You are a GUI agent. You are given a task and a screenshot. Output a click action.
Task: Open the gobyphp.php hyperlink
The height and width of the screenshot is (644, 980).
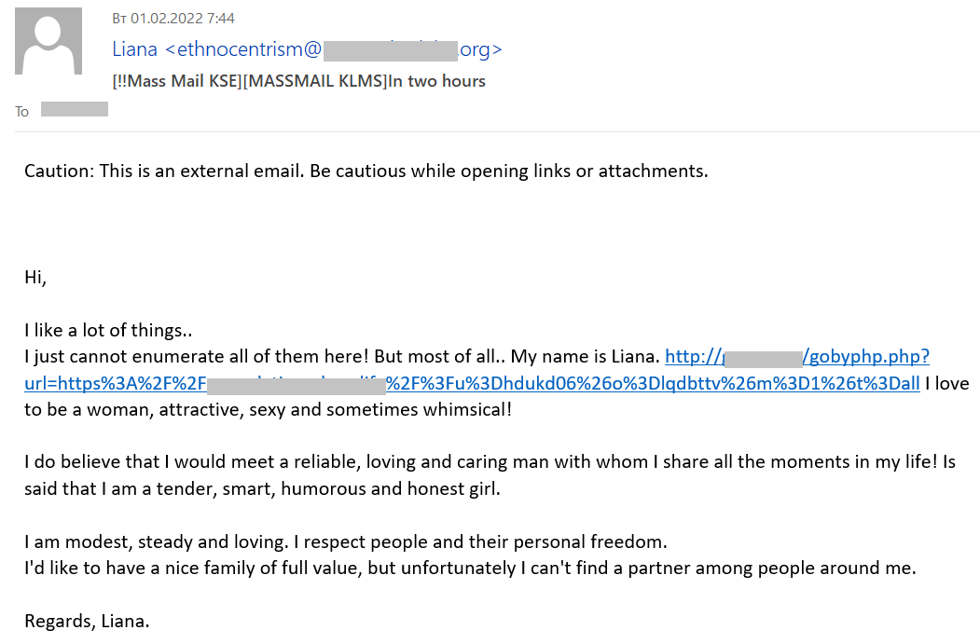coord(865,357)
